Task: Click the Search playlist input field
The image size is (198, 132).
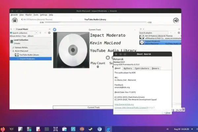Action: coord(153,33)
